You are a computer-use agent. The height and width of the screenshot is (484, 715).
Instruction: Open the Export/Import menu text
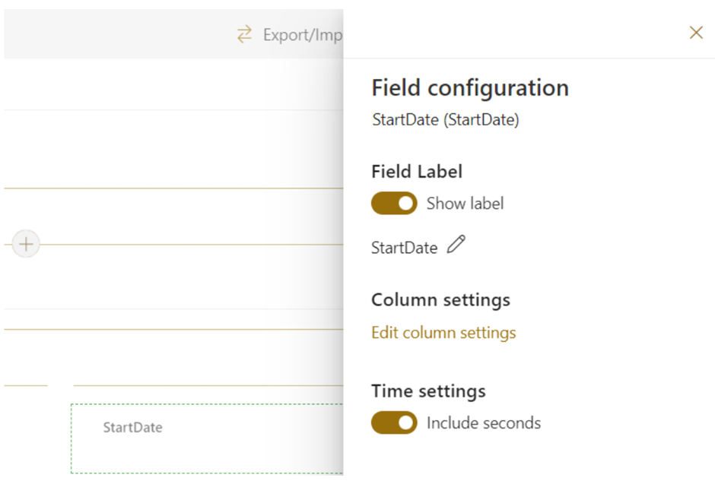click(x=302, y=35)
